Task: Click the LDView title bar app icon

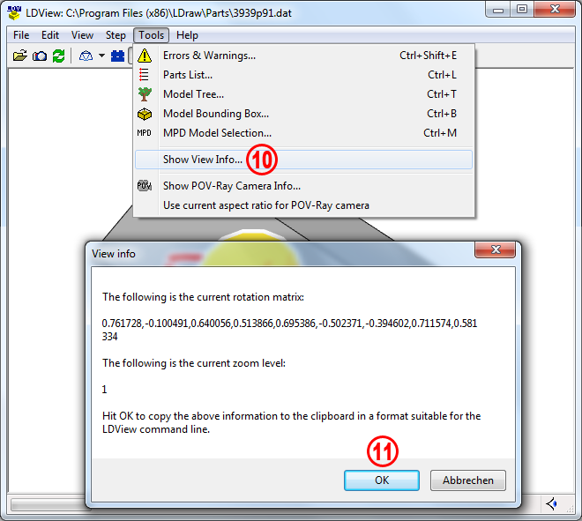Action: (14, 12)
